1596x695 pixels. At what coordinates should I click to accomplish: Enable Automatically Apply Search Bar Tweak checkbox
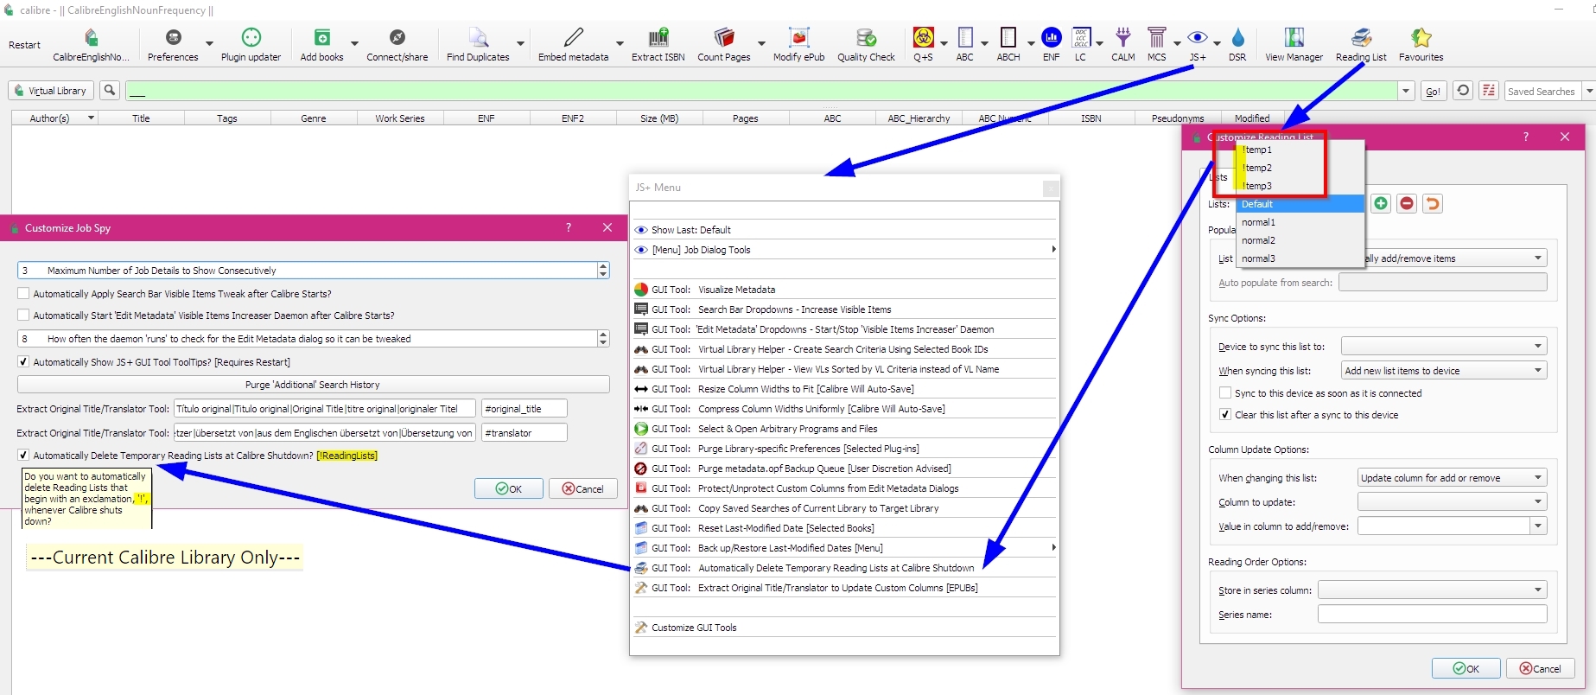(x=23, y=294)
